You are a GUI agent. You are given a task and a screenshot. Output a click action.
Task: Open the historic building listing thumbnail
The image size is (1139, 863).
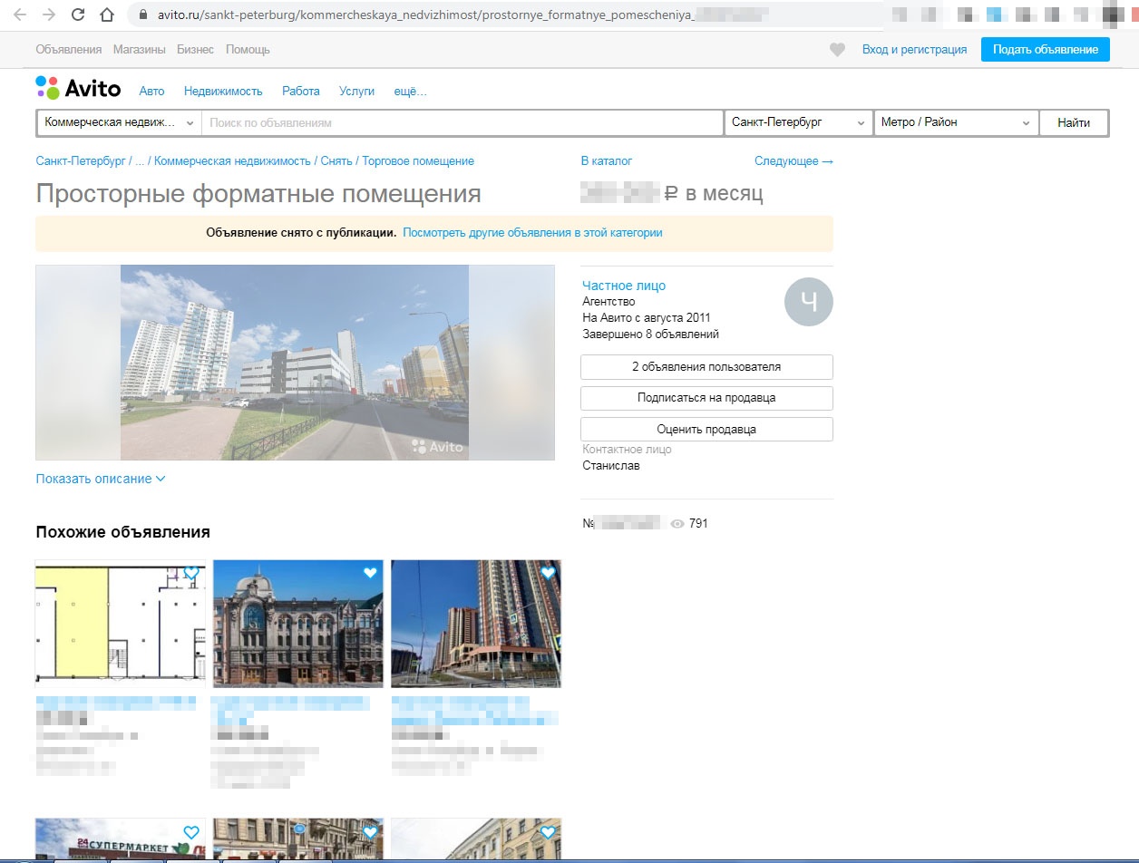pos(297,624)
